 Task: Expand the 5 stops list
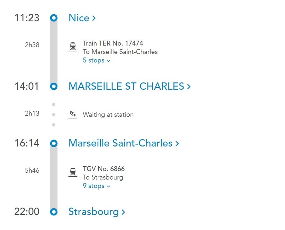(97, 61)
